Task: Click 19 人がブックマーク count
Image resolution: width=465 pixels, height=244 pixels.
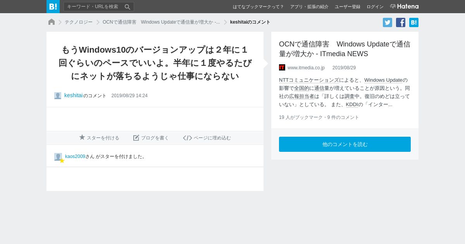Action: [x=301, y=117]
